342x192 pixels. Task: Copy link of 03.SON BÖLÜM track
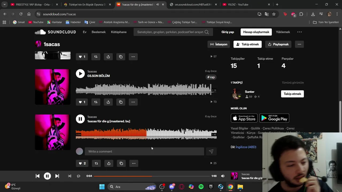(x=121, y=102)
